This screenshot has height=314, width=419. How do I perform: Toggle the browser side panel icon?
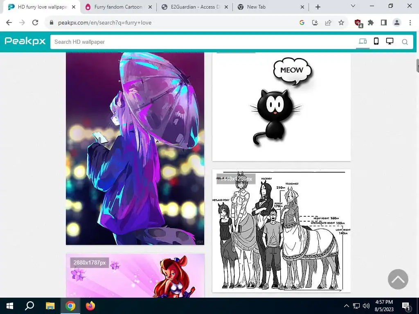pos(384,23)
